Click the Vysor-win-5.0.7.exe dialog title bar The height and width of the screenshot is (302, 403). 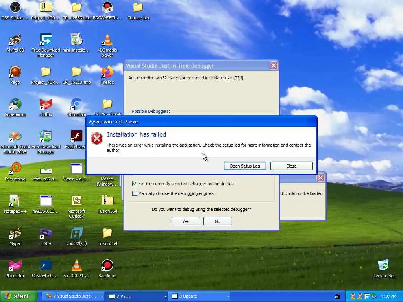pyautogui.click(x=201, y=122)
